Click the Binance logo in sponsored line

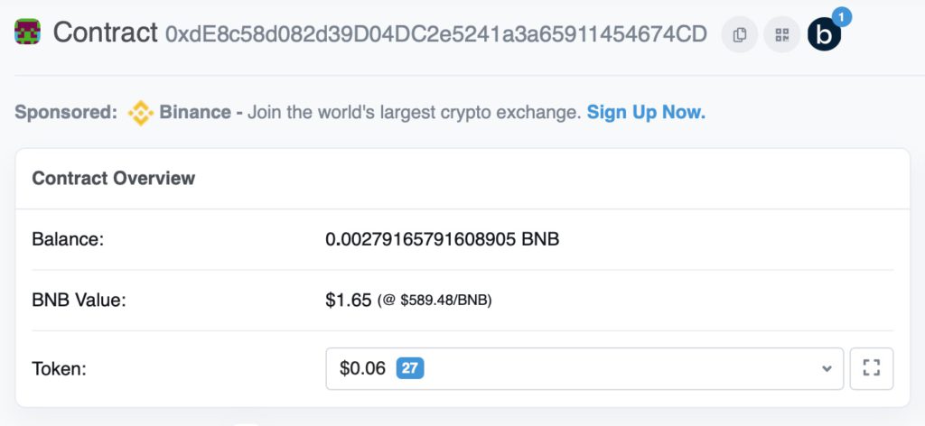click(140, 113)
